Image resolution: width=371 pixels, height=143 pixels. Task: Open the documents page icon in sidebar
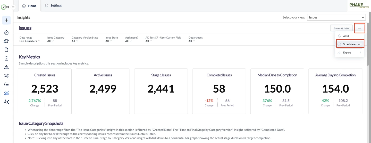pyautogui.click(x=6, y=50)
